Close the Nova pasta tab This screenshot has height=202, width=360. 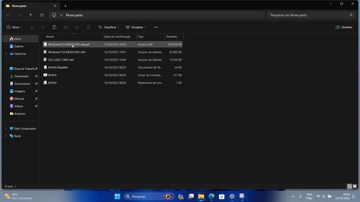(55, 6)
